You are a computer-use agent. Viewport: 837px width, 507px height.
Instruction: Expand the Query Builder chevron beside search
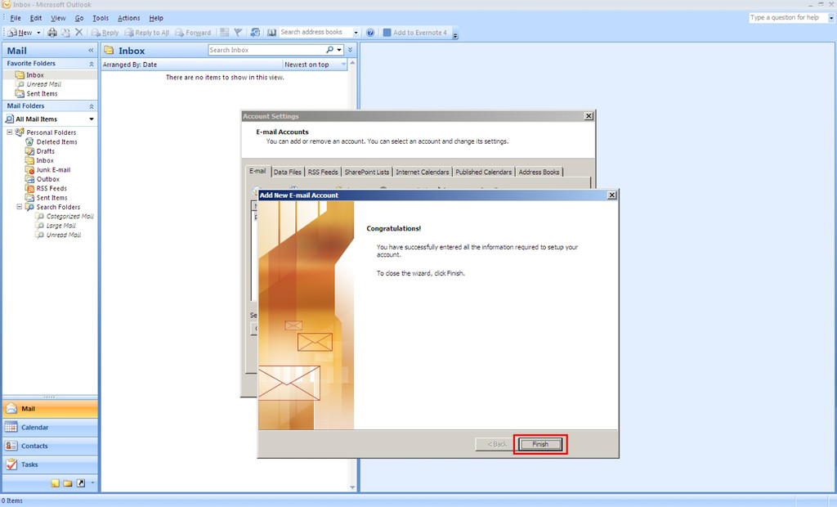click(x=350, y=50)
